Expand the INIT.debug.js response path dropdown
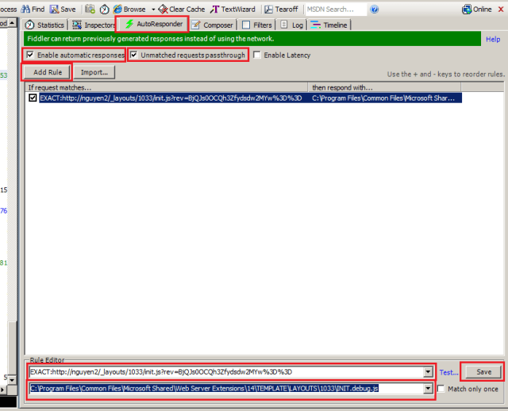The height and width of the screenshot is (411, 508). tap(429, 389)
